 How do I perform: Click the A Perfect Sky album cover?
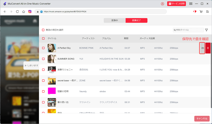point(52,48)
